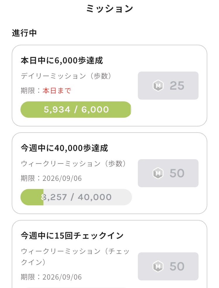Image resolution: width=219 pixels, height=288 pixels.
Task: Tap the 25 points number in daily mission
Action: pyautogui.click(x=177, y=86)
